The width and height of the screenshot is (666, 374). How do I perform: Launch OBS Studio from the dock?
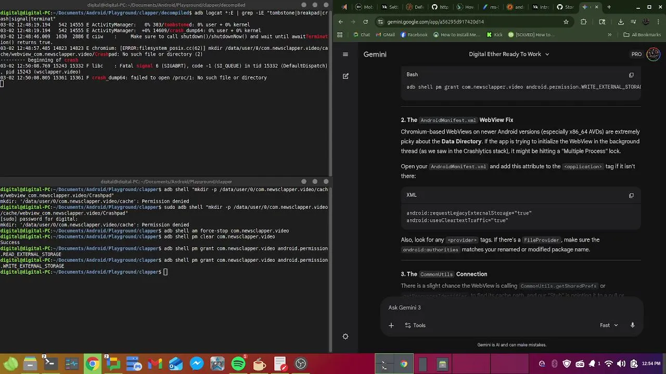tap(301, 364)
